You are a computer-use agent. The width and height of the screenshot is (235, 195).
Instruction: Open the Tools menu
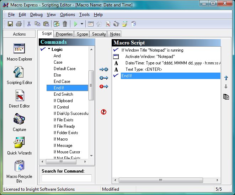pyautogui.click(x=84, y=15)
